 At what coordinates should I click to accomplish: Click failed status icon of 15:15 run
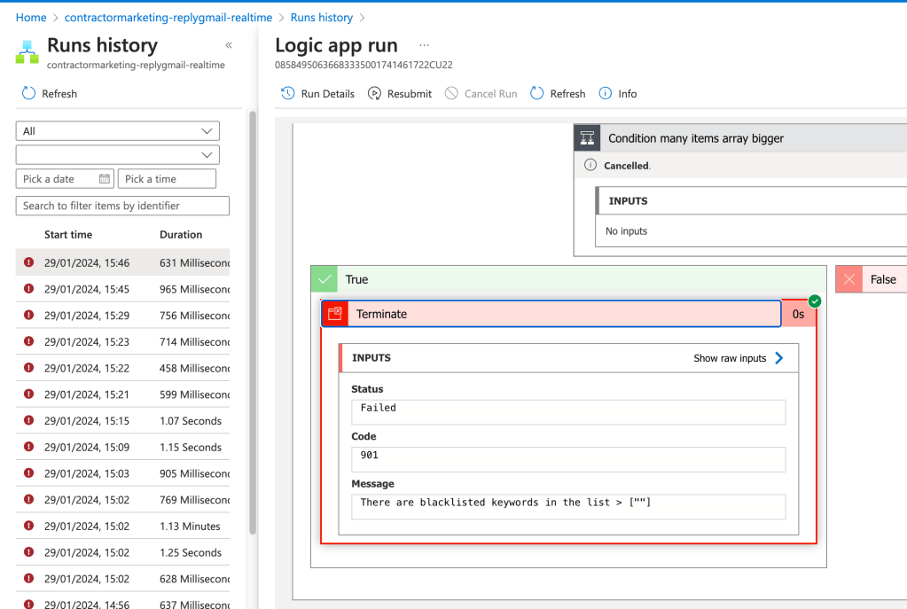(x=28, y=420)
